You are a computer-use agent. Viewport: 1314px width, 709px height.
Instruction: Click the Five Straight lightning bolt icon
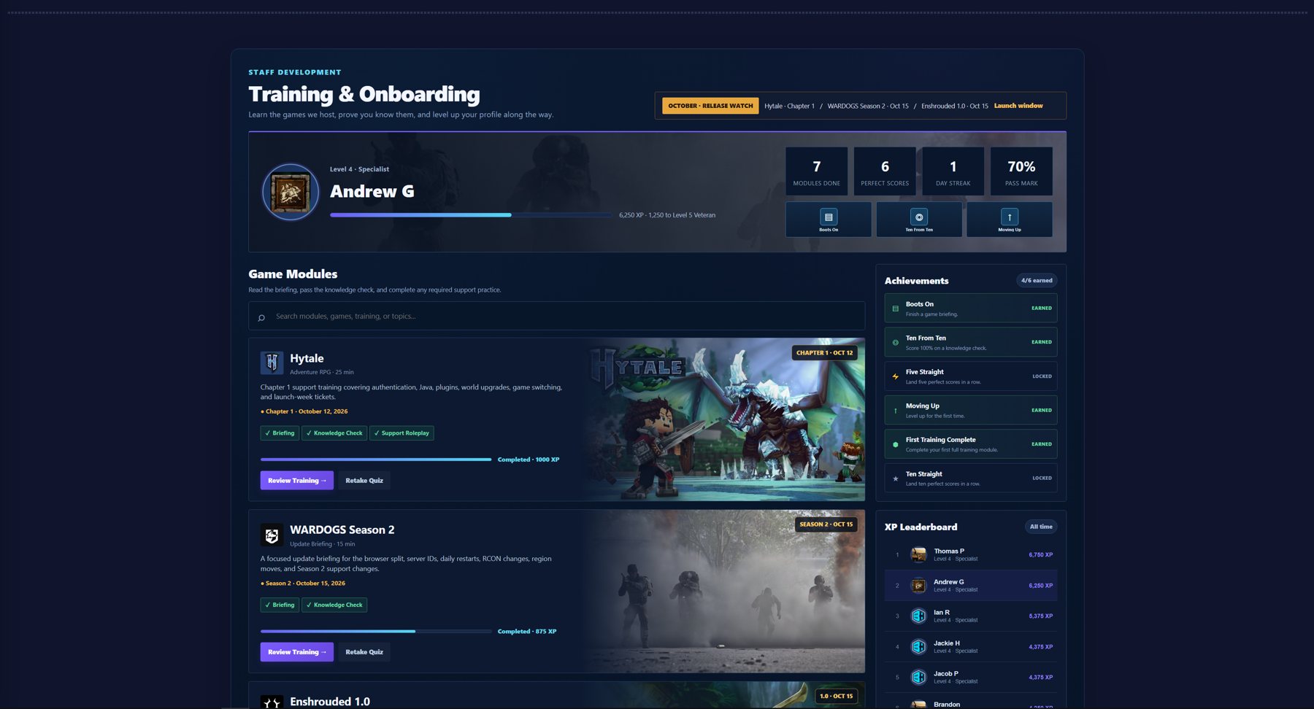click(896, 376)
